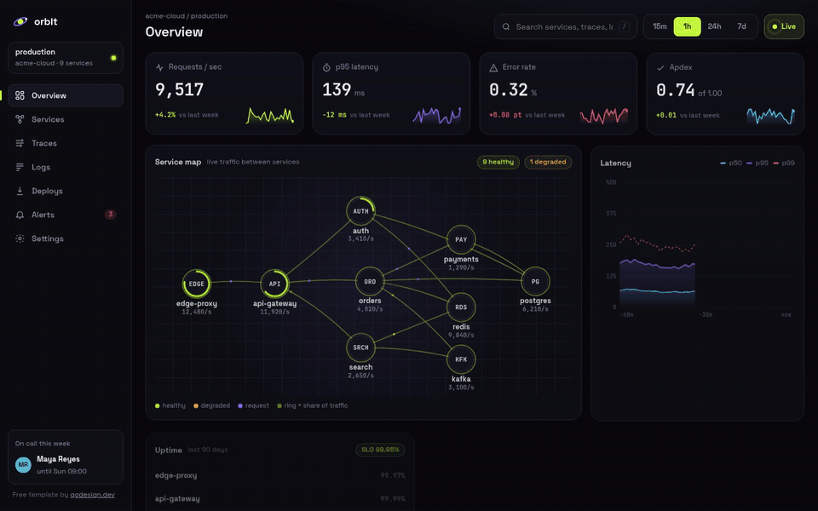Click the green healthy legend dot

[x=158, y=405]
